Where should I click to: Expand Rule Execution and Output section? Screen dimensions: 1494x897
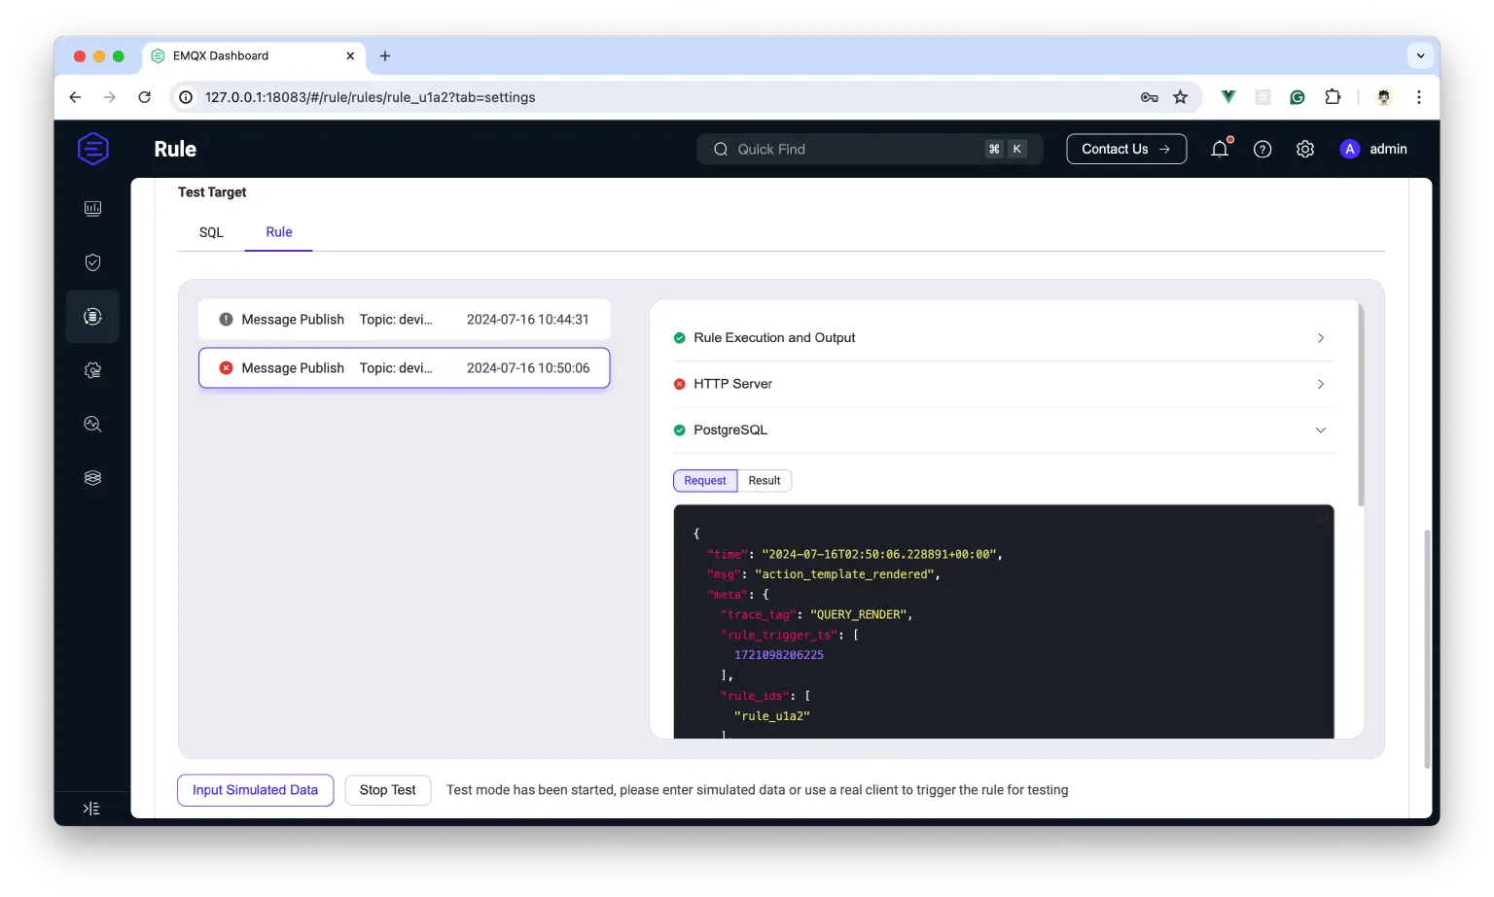coord(1003,338)
